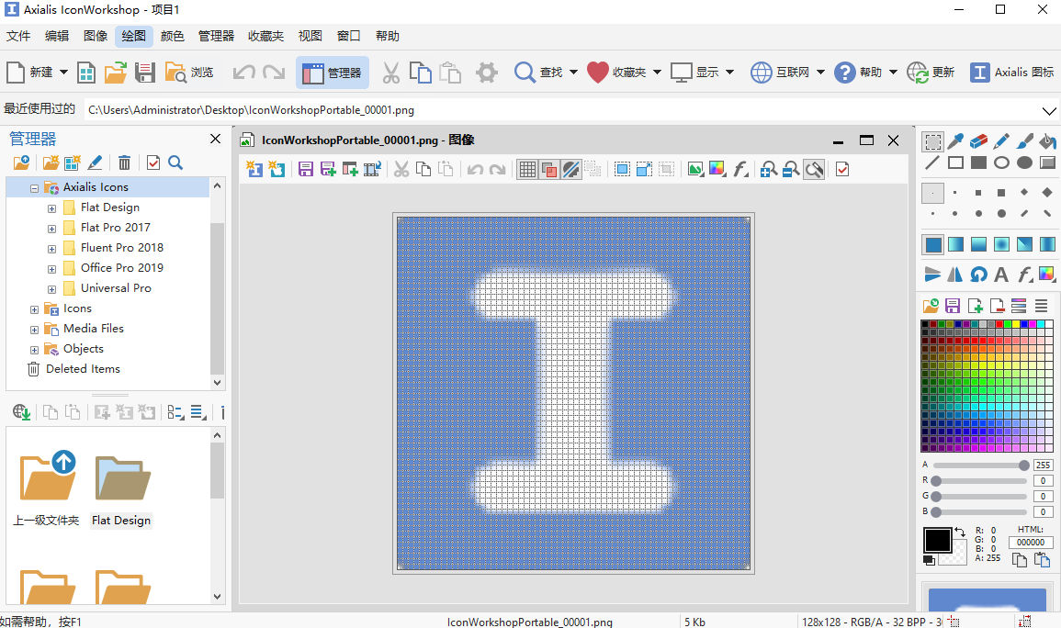Click the 查找 search button

pos(538,73)
